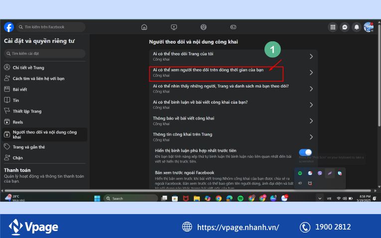Open 'Bài viết' settings section
Image resolution: width=381 pixels, height=238 pixels.
point(44,89)
